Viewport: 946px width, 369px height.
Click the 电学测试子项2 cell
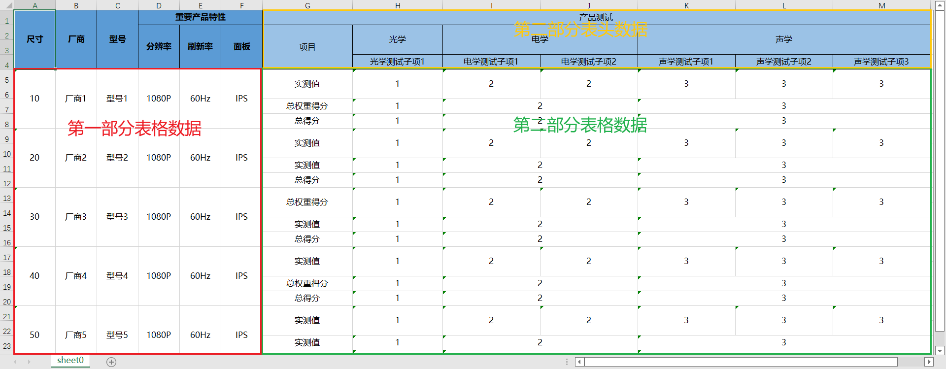click(589, 62)
